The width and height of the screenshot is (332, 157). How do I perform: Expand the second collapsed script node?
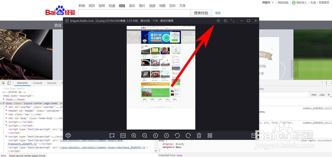click(6, 125)
